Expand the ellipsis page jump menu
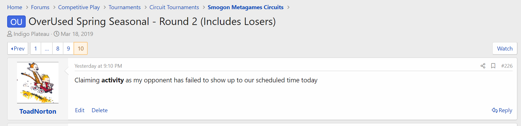Screen dimensions: 521x126 coord(47,49)
